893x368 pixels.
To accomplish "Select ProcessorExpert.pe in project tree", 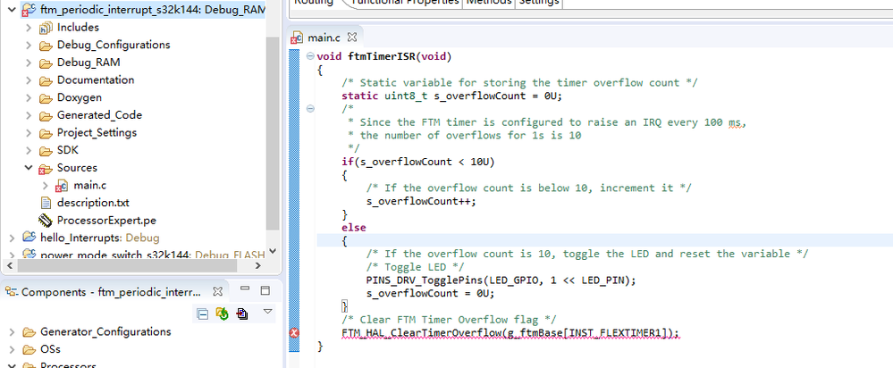I will (x=106, y=220).
